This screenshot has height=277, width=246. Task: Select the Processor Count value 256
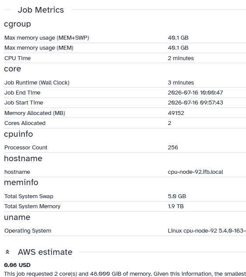tap(173, 148)
